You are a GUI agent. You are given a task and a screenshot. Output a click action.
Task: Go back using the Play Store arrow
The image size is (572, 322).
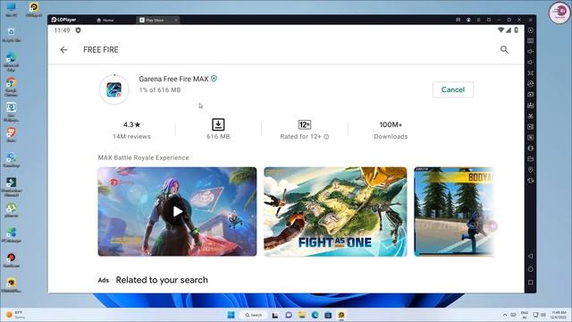(x=63, y=50)
